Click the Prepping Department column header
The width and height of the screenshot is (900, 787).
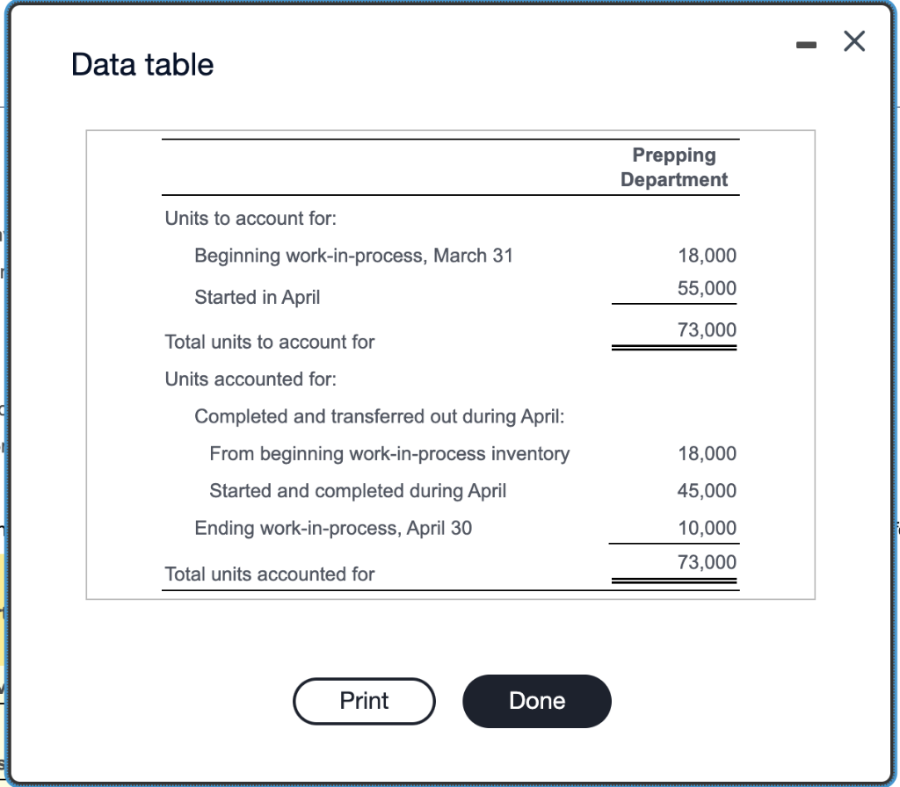[674, 167]
